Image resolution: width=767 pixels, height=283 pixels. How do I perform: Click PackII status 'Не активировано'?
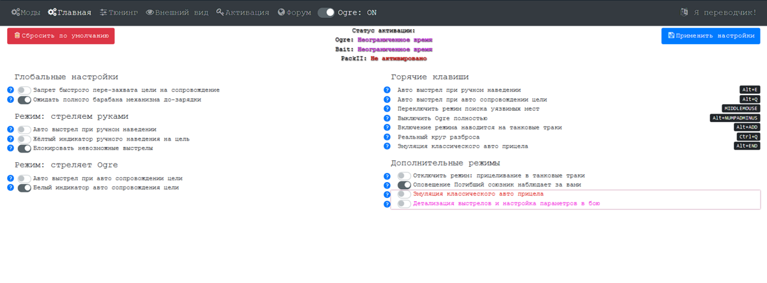point(398,59)
